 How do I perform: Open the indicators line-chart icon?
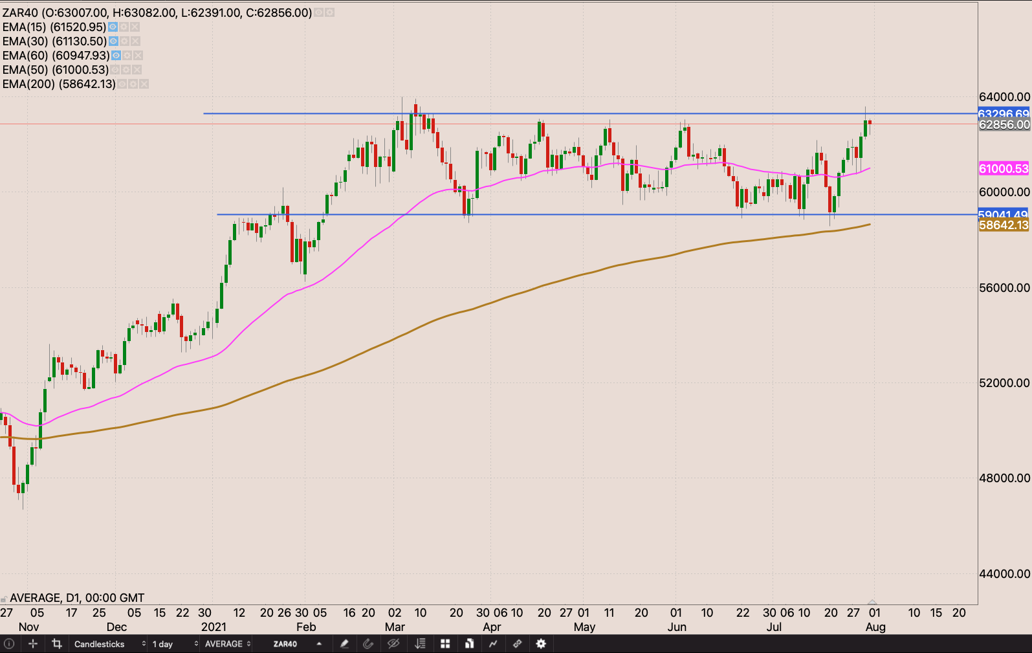point(493,643)
